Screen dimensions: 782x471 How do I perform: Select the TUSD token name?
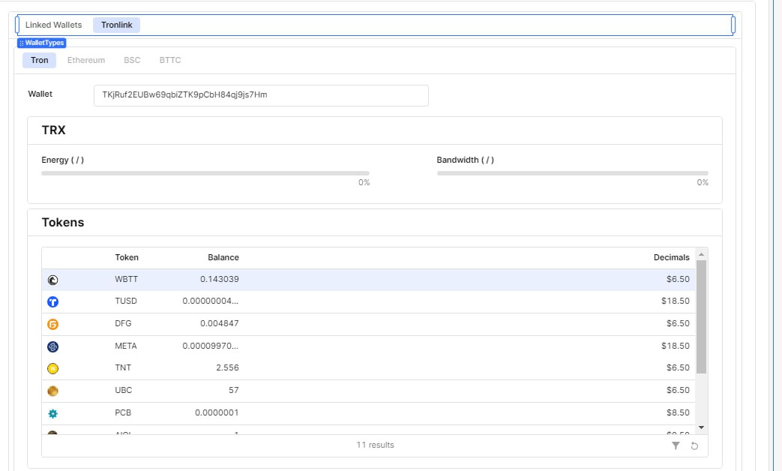(126, 301)
